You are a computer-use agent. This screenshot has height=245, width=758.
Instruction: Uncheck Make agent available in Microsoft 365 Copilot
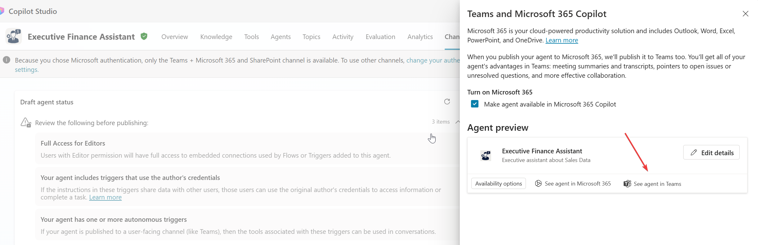(475, 104)
